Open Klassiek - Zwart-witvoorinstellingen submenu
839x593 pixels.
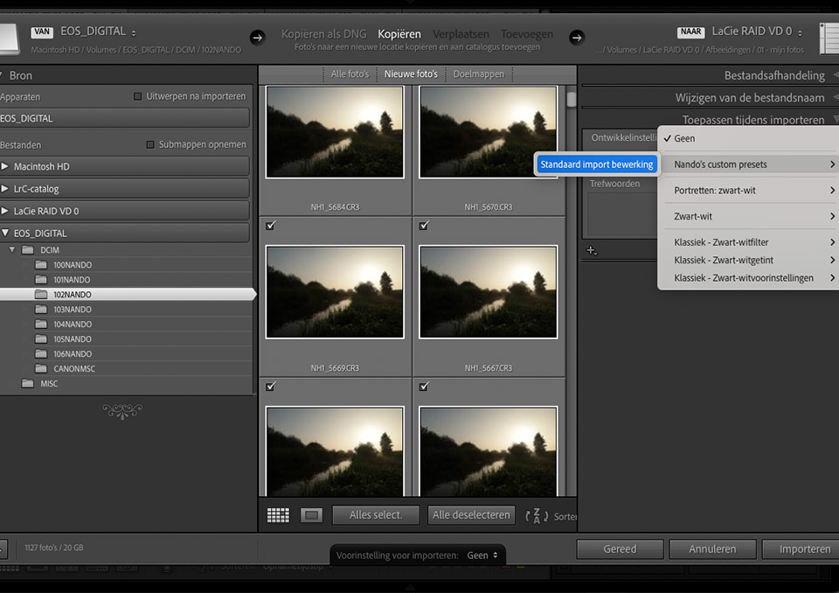pyautogui.click(x=749, y=278)
